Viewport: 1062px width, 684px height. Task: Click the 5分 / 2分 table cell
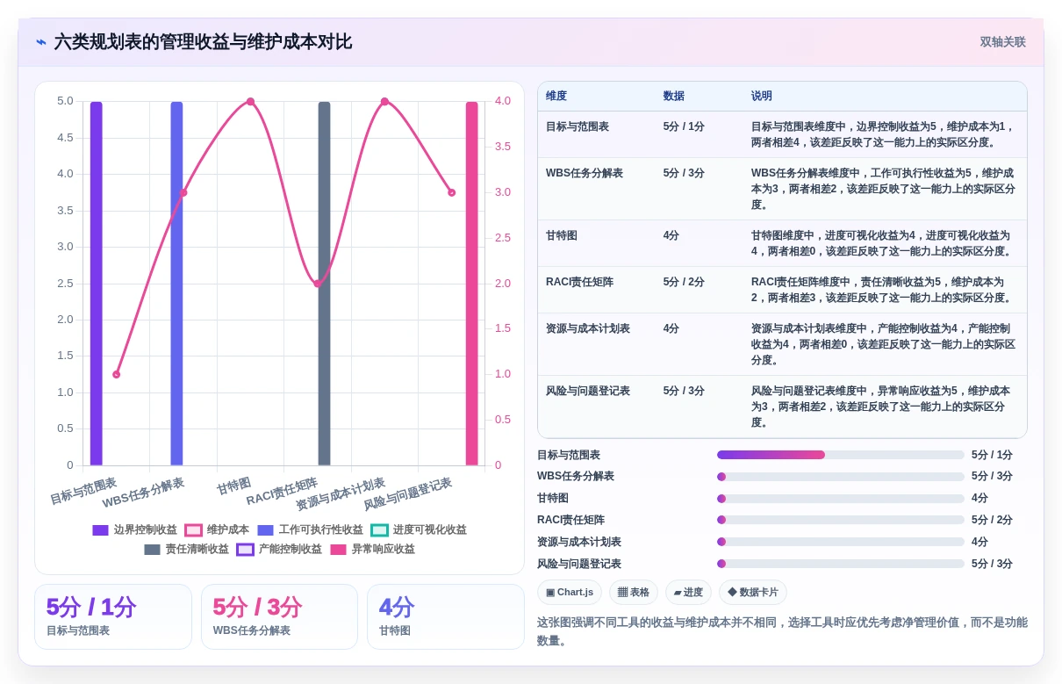click(x=684, y=283)
